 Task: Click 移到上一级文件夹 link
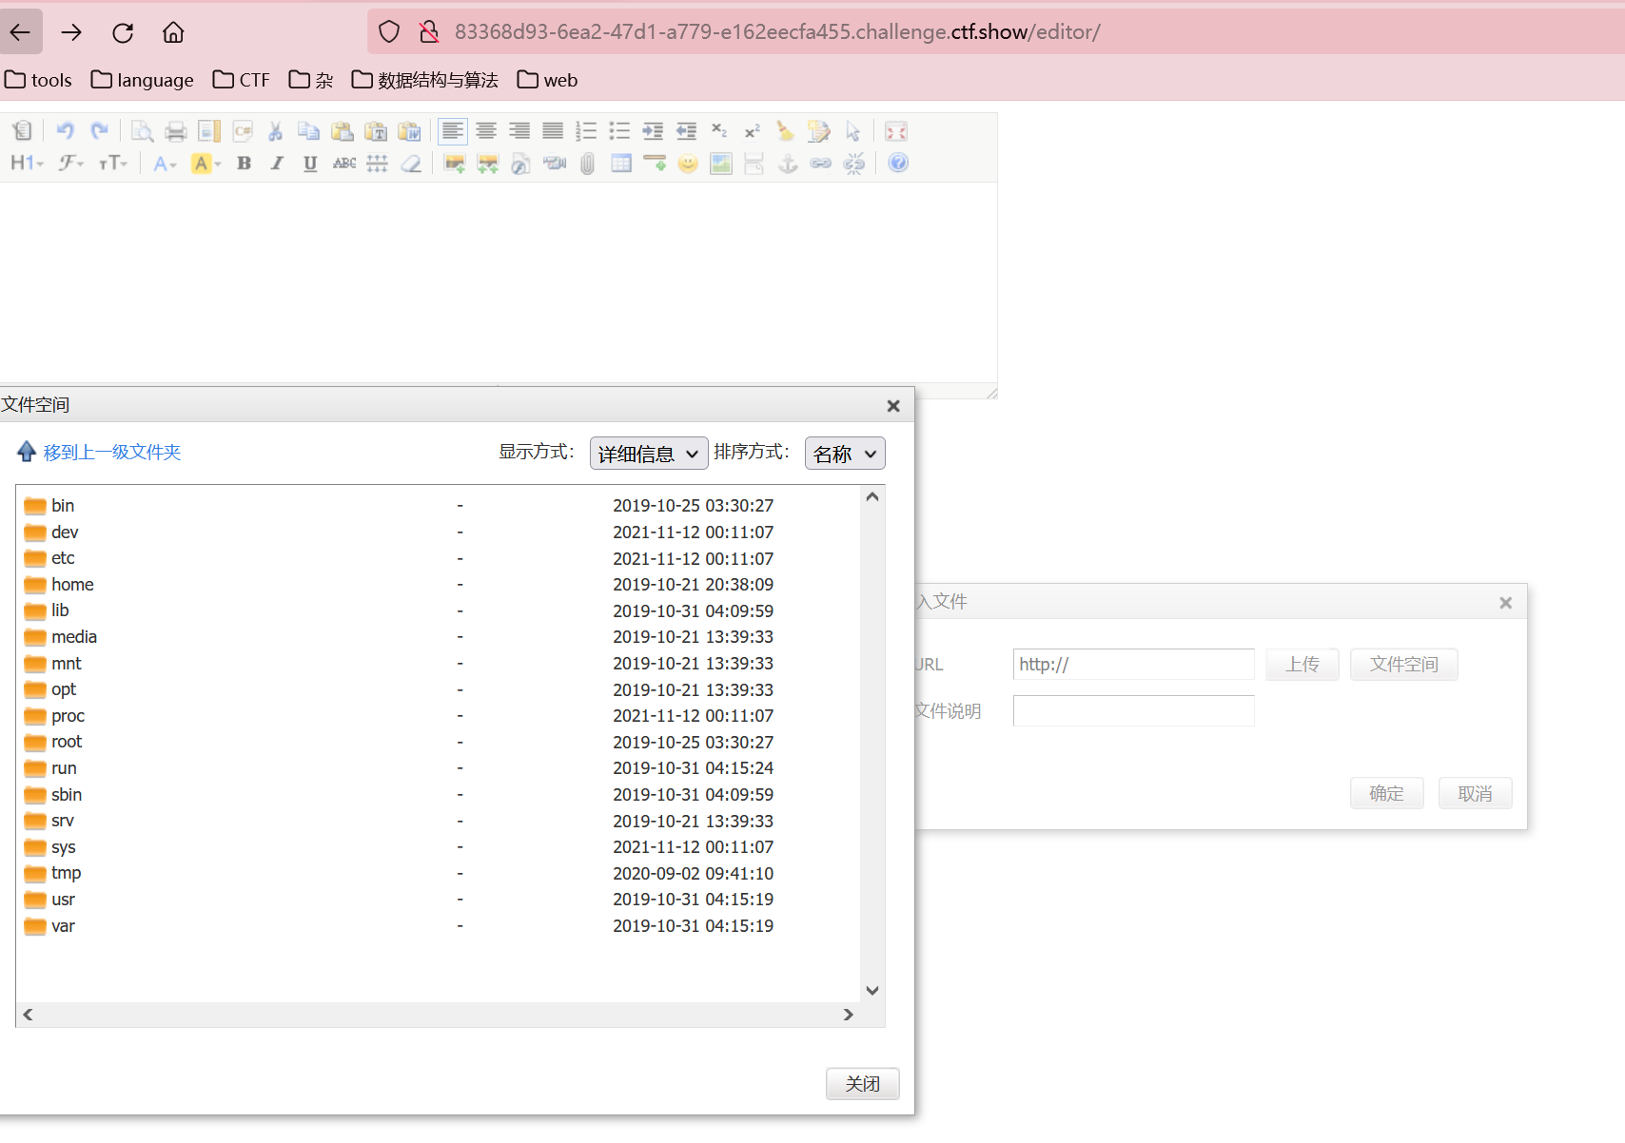tap(112, 453)
